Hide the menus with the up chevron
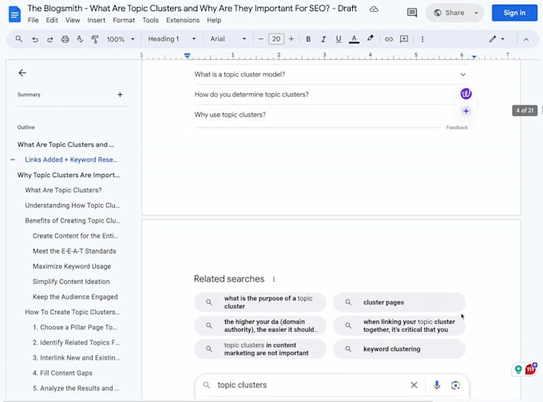The width and height of the screenshot is (543, 402). (526, 39)
